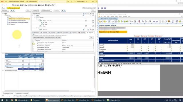The width and height of the screenshot is (183, 102).
Task: Switch to the Поля settings tab
Action: (x=60, y=33)
